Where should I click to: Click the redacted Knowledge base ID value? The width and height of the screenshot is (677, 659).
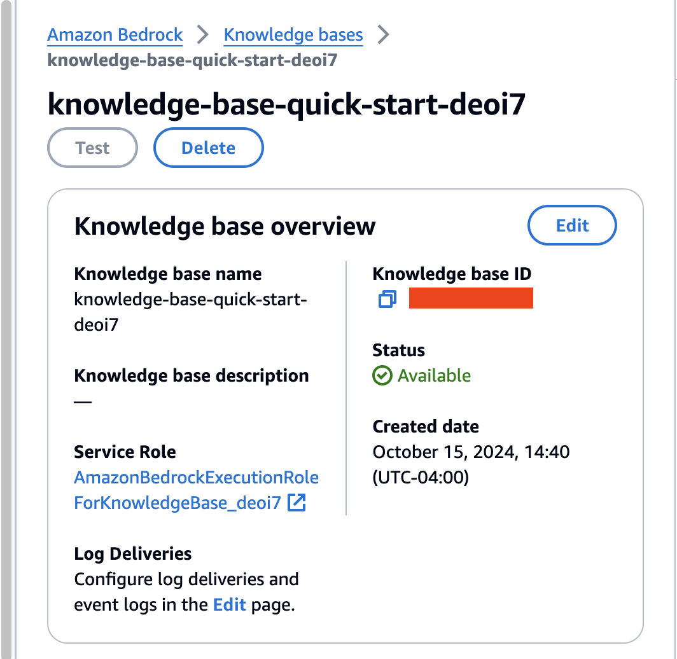pyautogui.click(x=471, y=298)
